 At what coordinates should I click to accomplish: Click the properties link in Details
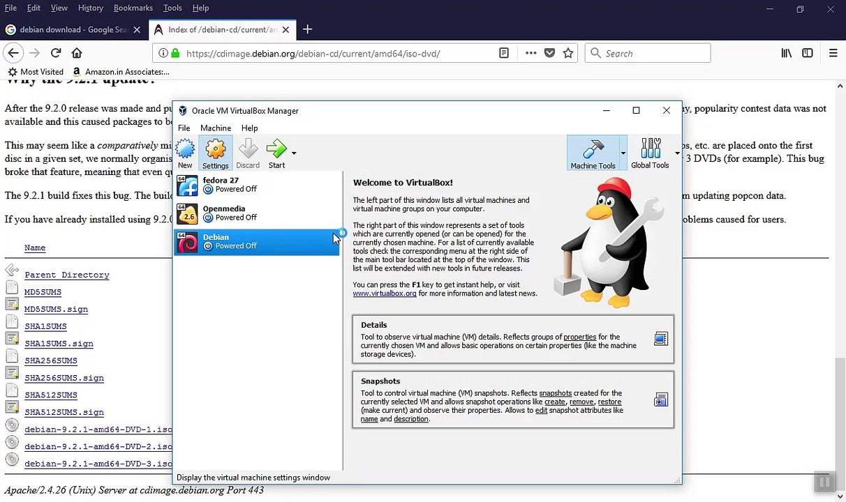pyautogui.click(x=579, y=337)
